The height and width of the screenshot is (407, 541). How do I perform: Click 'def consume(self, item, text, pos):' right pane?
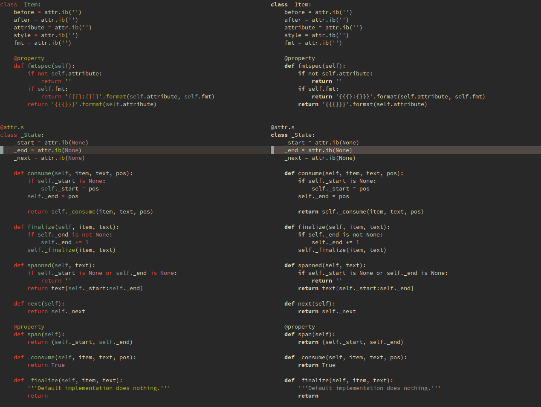click(x=344, y=173)
